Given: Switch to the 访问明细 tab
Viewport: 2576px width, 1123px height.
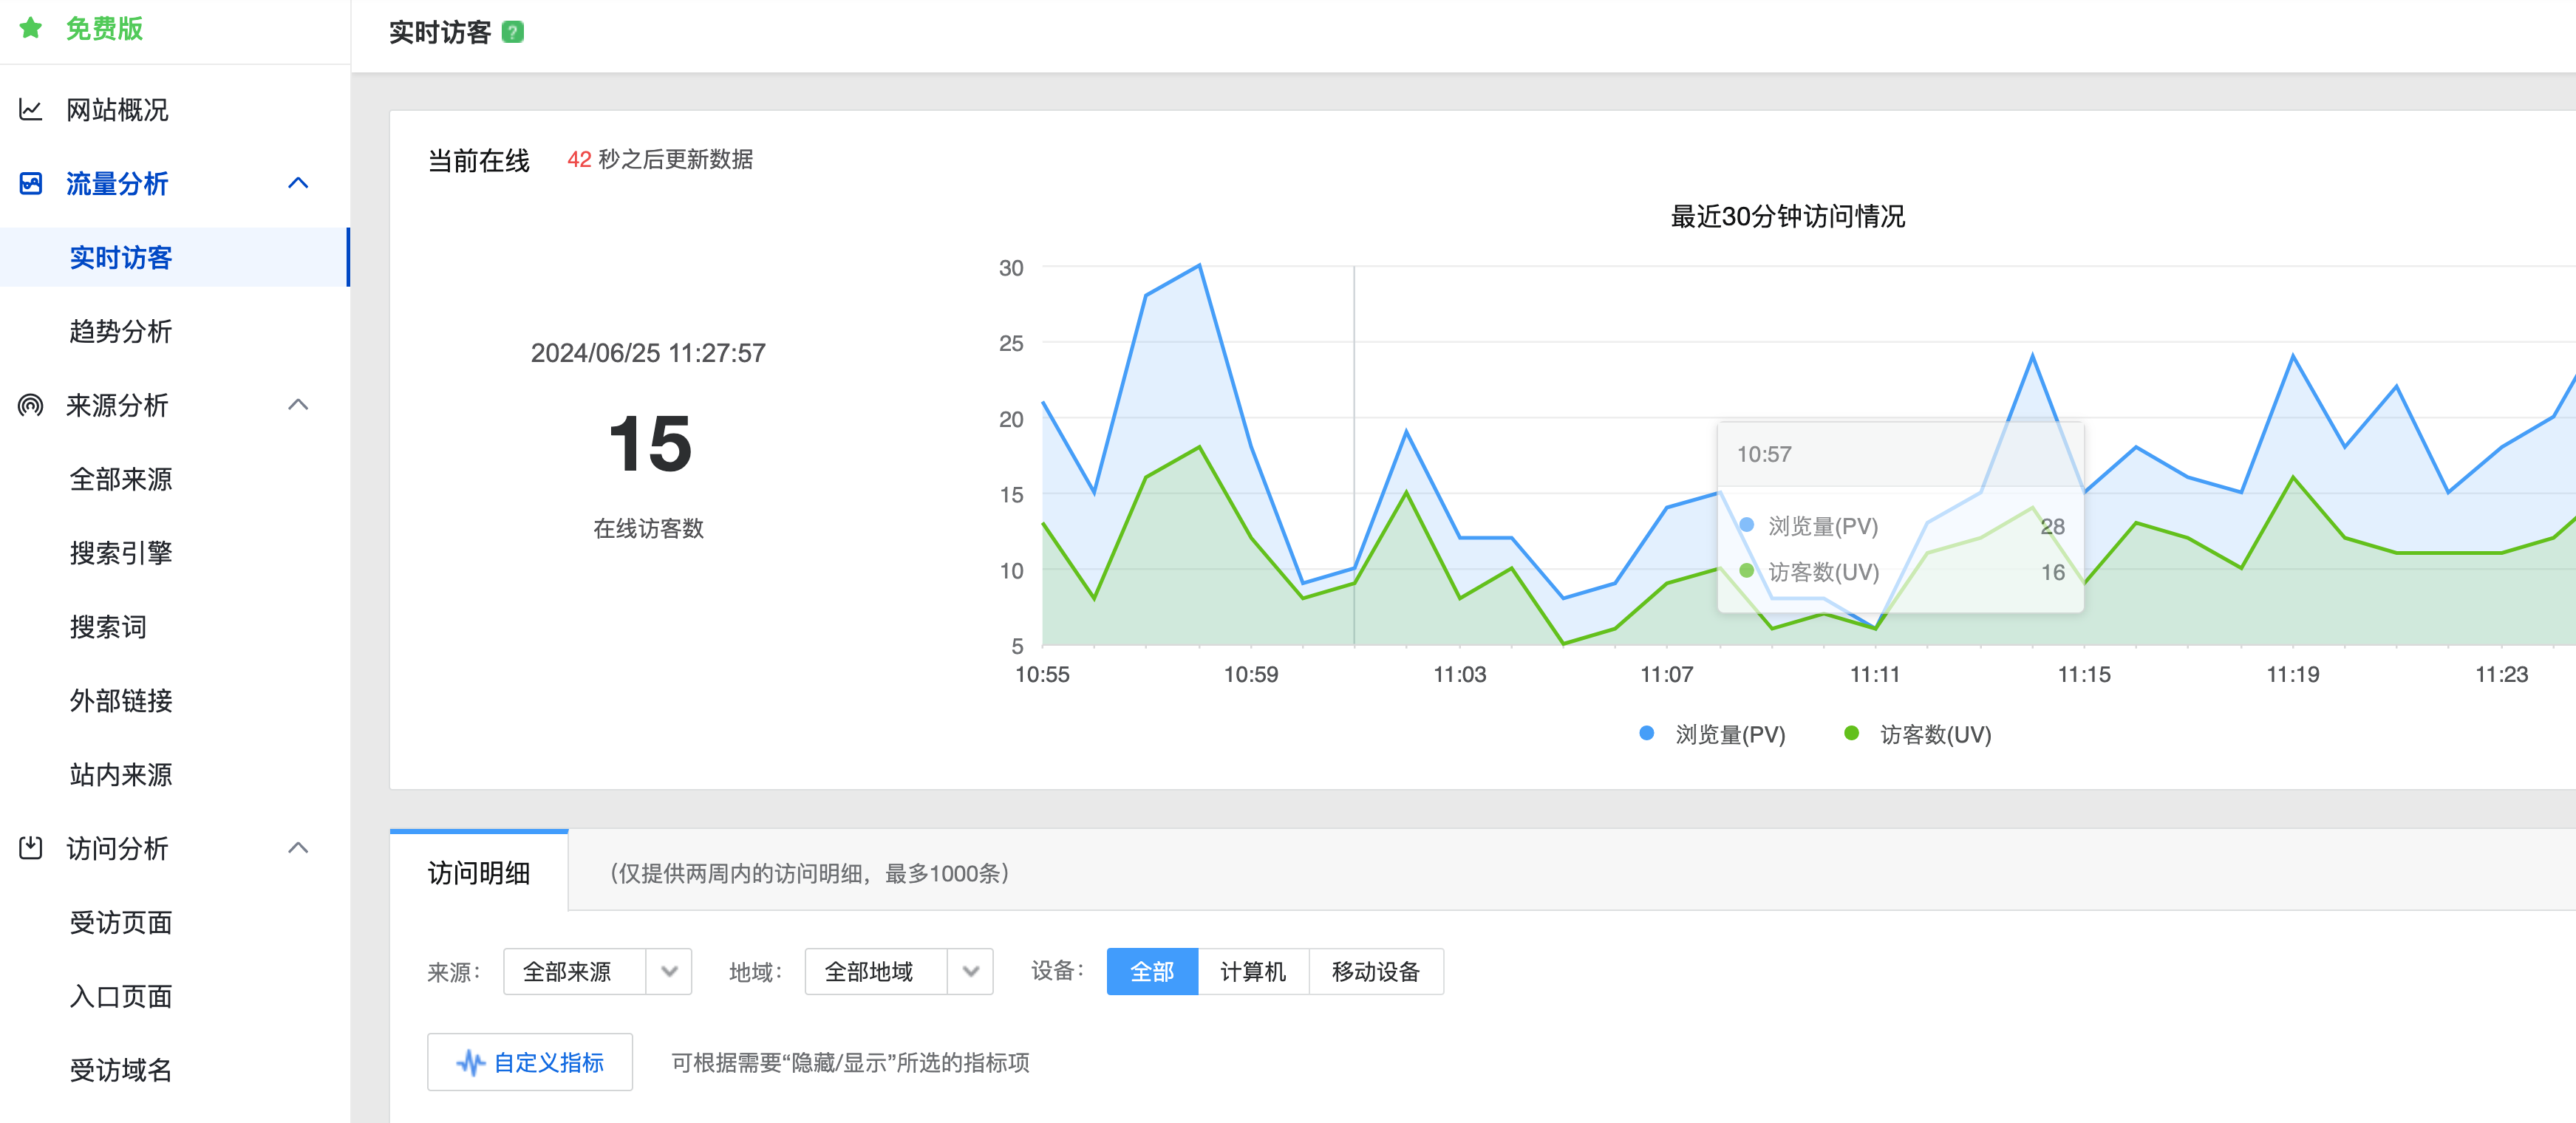Looking at the screenshot, I should tap(479, 873).
